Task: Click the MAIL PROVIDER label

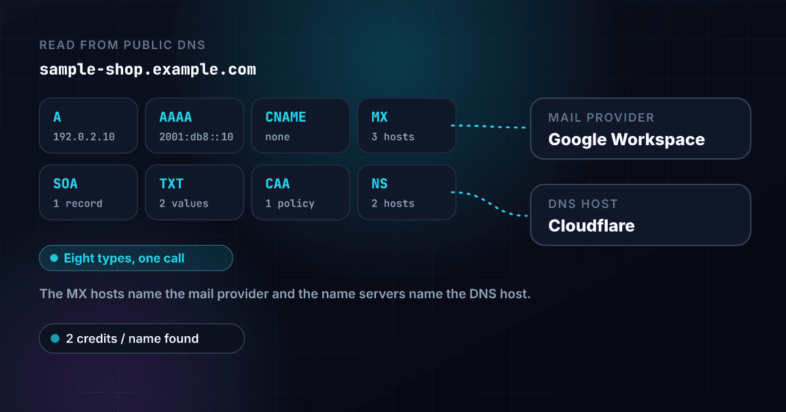Action: (601, 118)
